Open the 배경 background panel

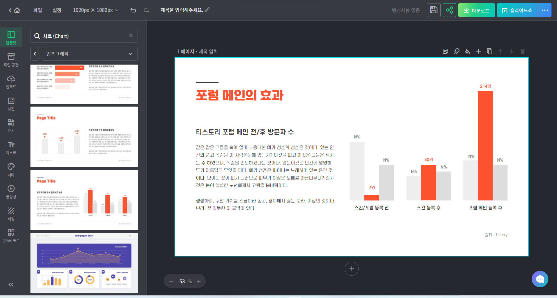tap(11, 214)
